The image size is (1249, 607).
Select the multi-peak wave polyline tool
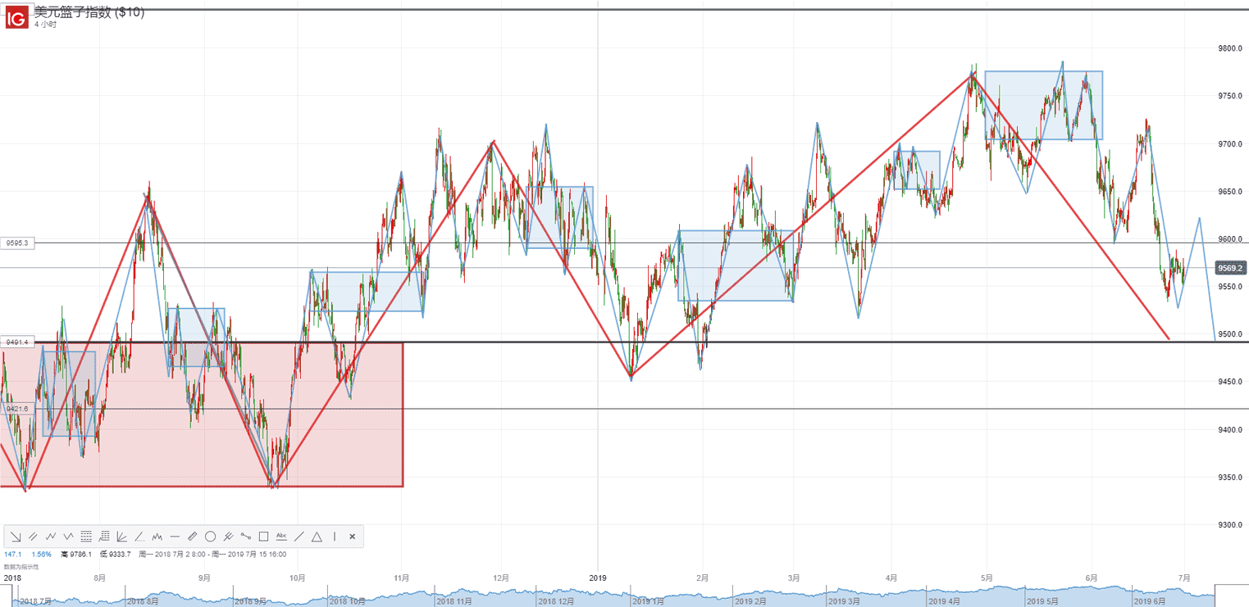pyautogui.click(x=157, y=537)
